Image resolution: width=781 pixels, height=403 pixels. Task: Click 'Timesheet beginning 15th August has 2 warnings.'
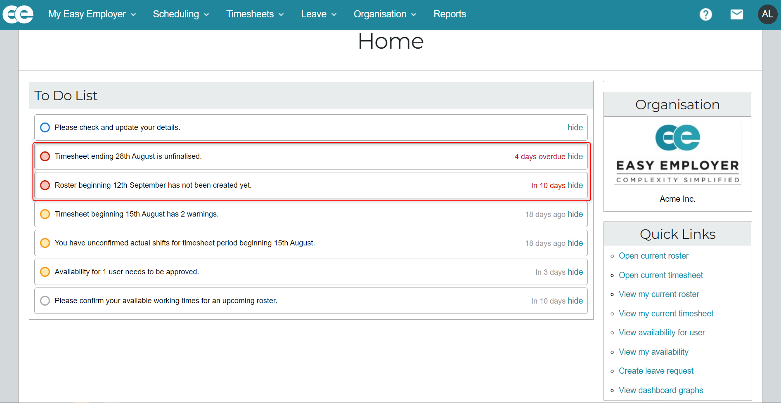pos(137,214)
